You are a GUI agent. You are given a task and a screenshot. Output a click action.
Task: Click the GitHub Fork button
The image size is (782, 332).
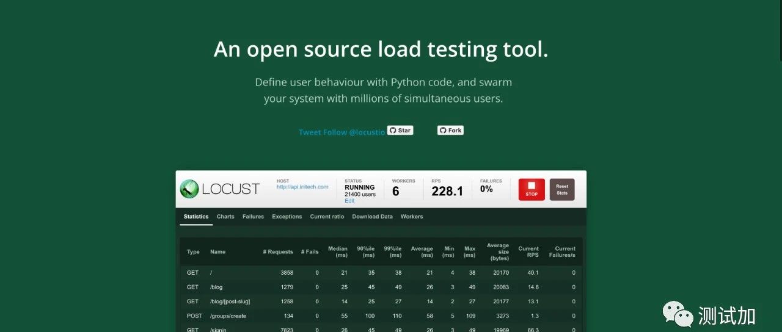click(x=450, y=131)
